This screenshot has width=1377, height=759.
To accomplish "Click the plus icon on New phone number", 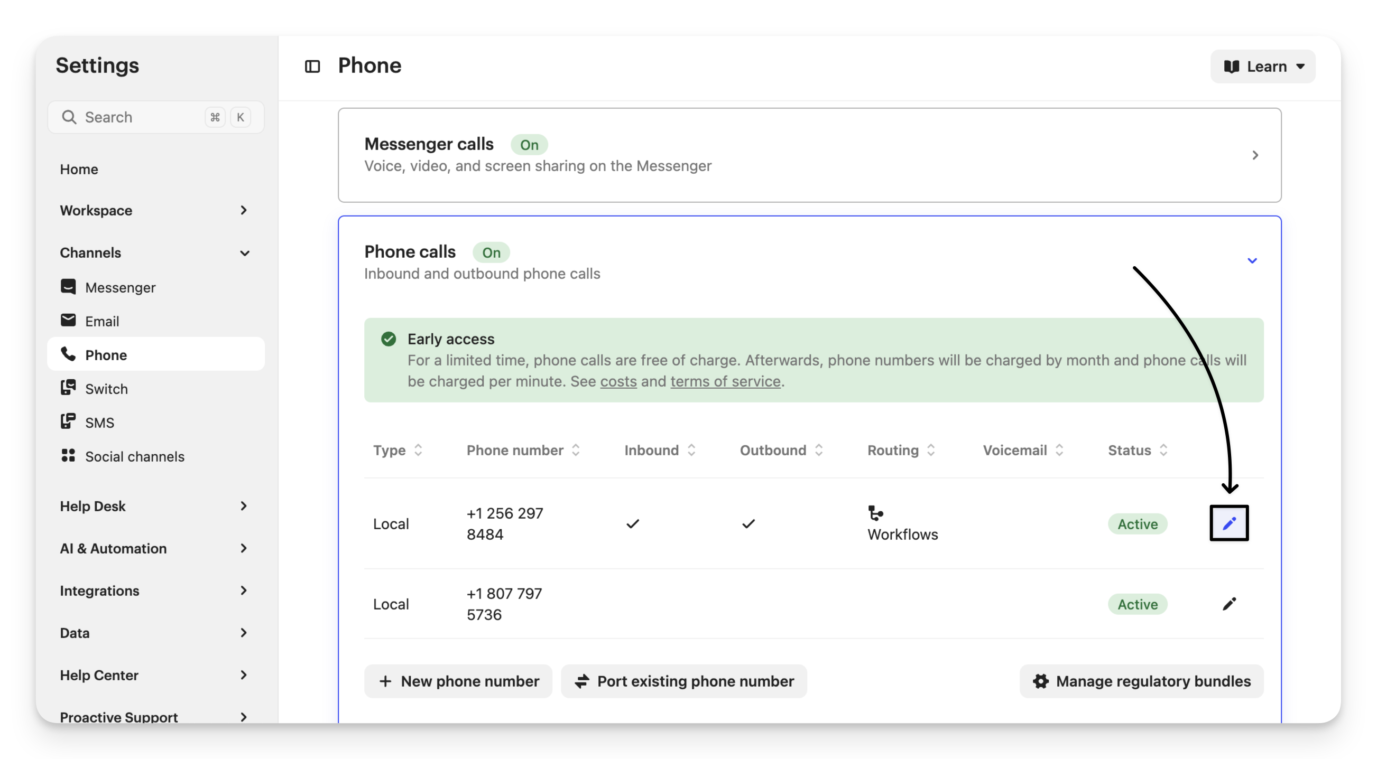I will tap(385, 681).
